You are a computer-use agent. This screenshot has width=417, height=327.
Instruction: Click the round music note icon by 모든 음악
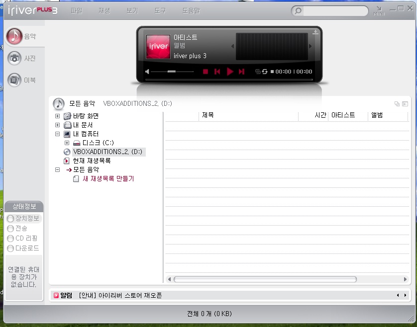point(59,104)
